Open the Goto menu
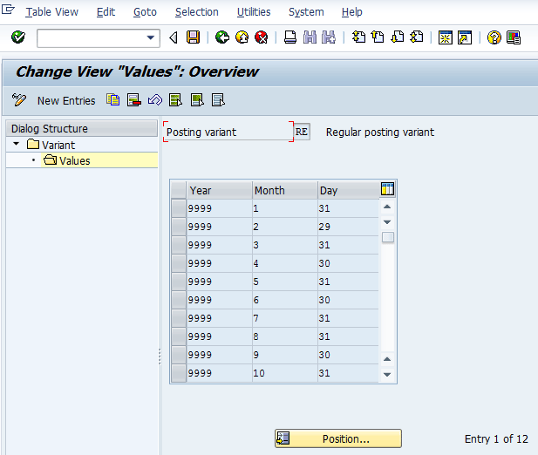The width and height of the screenshot is (538, 455). coord(145,12)
